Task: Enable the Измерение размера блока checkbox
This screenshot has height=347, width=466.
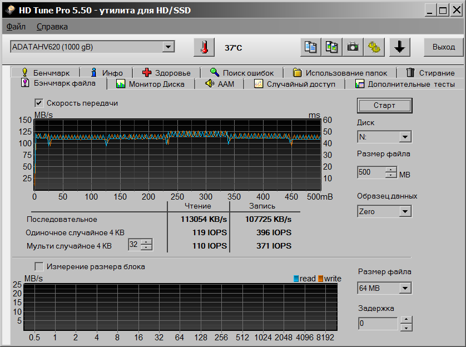Action: coord(39,266)
